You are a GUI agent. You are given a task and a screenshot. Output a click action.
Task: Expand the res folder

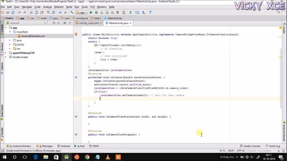(x=10, y=49)
